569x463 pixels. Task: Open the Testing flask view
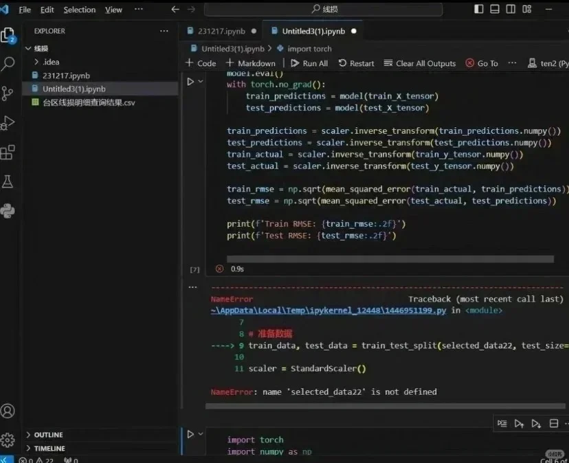(x=8, y=181)
